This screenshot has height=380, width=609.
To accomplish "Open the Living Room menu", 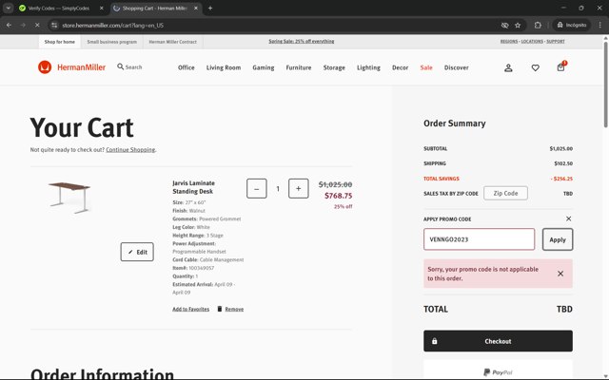I will coord(224,67).
